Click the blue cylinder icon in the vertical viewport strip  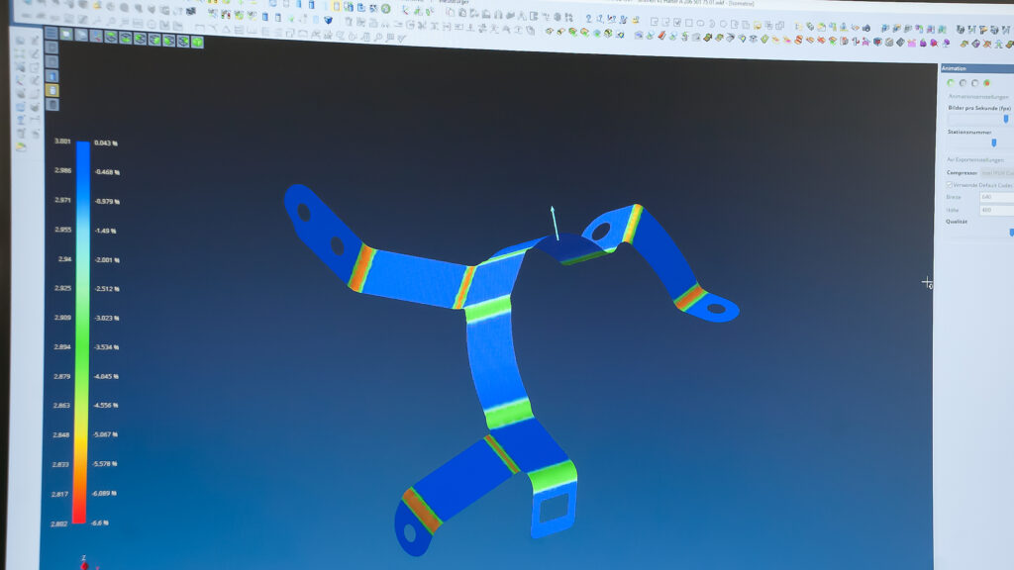click(51, 76)
